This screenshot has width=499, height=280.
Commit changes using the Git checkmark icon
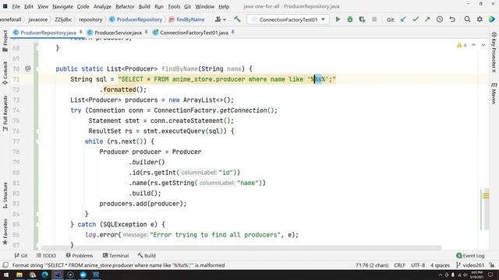pos(416,19)
